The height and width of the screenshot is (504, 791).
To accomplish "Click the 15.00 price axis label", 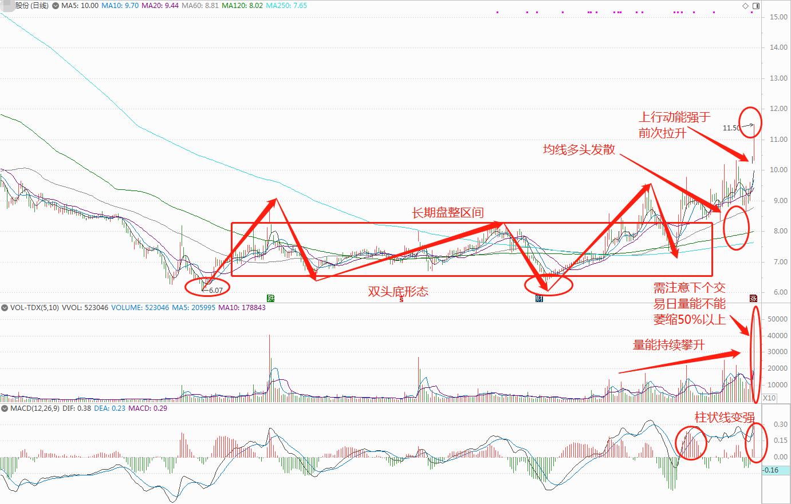I will coord(778,17).
